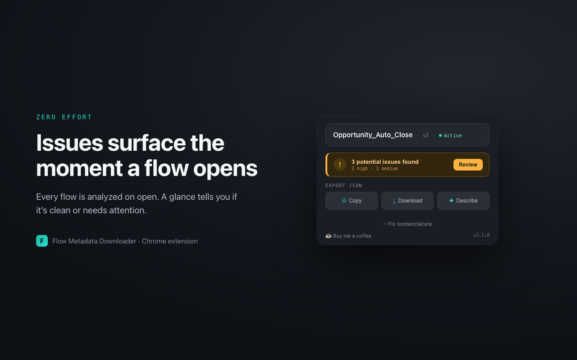This screenshot has width=577, height=360.
Task: Click the Describe button with sparkle
Action: pos(463,201)
